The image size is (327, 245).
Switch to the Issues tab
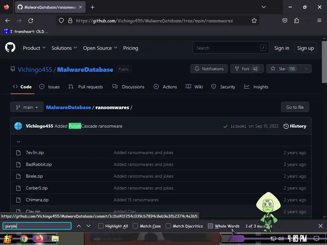(x=49, y=87)
